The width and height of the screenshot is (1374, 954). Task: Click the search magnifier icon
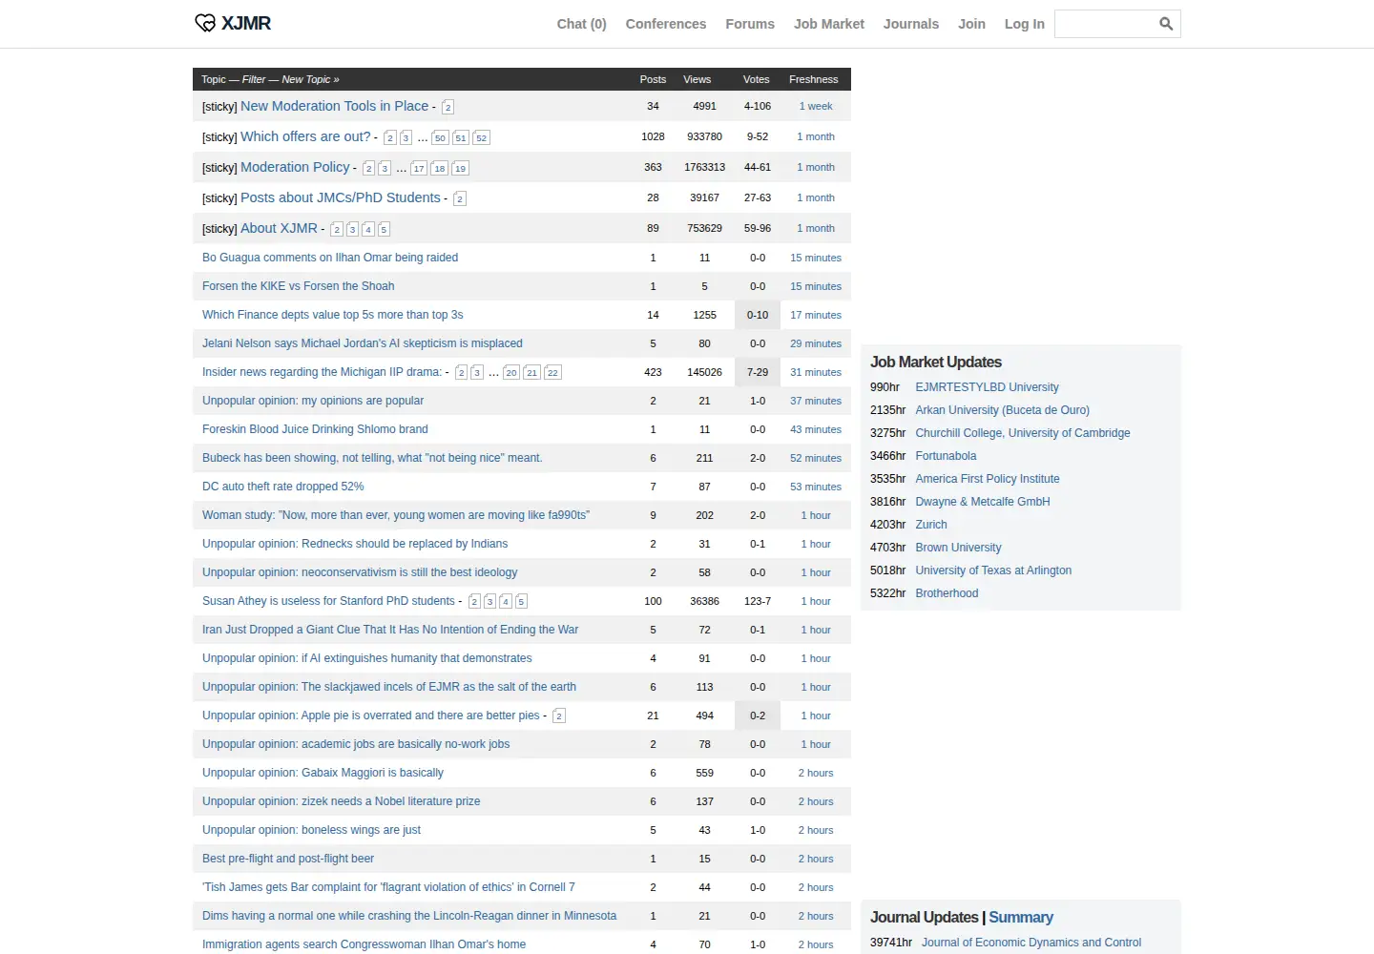point(1166,24)
